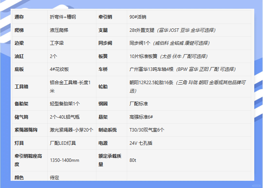This screenshot has height=188, width=263.
Task: Select the 4#花纹板 value
Action: [59, 69]
